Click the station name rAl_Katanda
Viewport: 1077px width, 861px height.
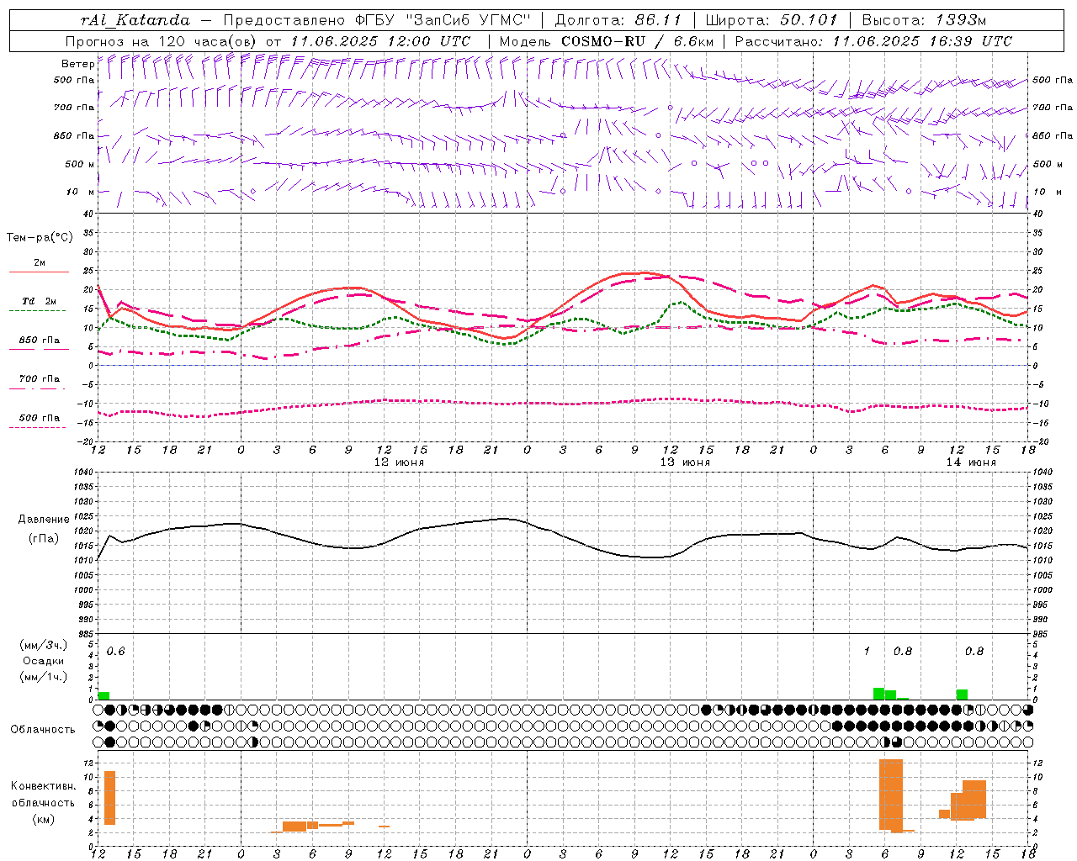[135, 20]
